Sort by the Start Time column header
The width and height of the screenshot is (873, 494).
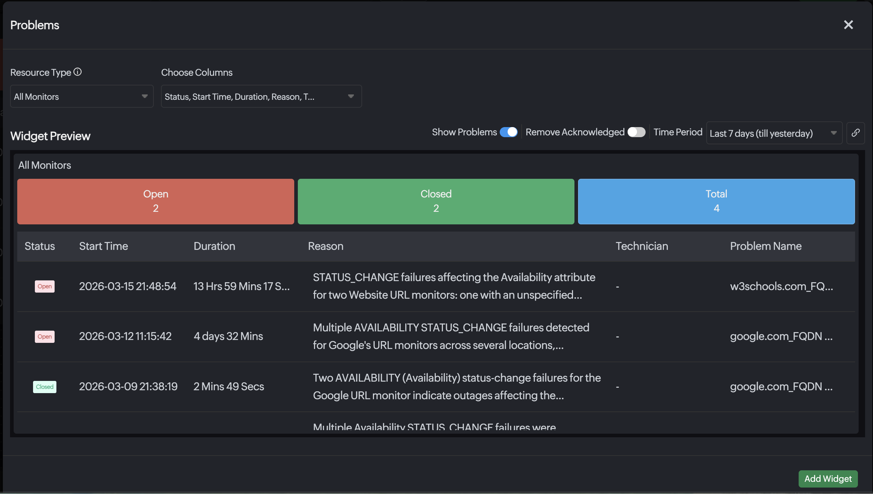click(x=103, y=246)
